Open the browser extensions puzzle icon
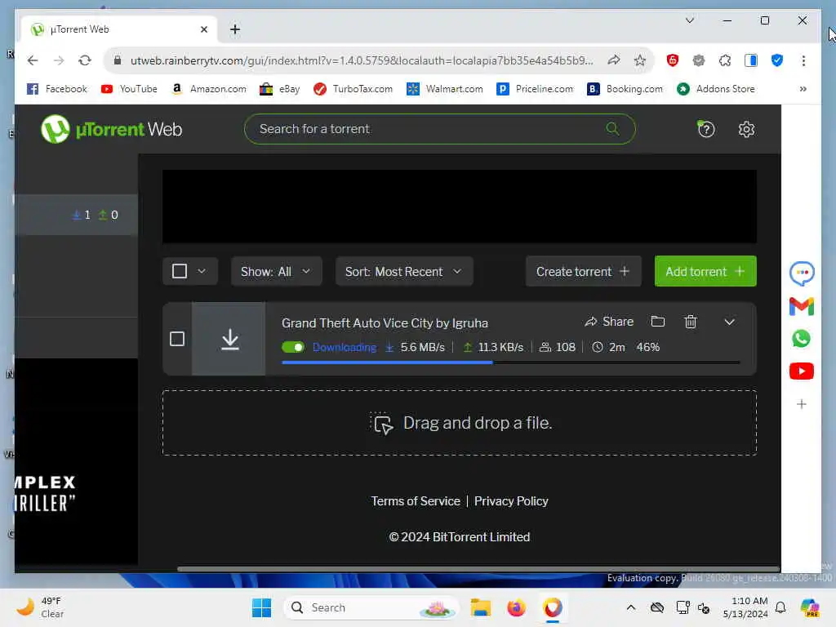The height and width of the screenshot is (627, 836). point(725,60)
